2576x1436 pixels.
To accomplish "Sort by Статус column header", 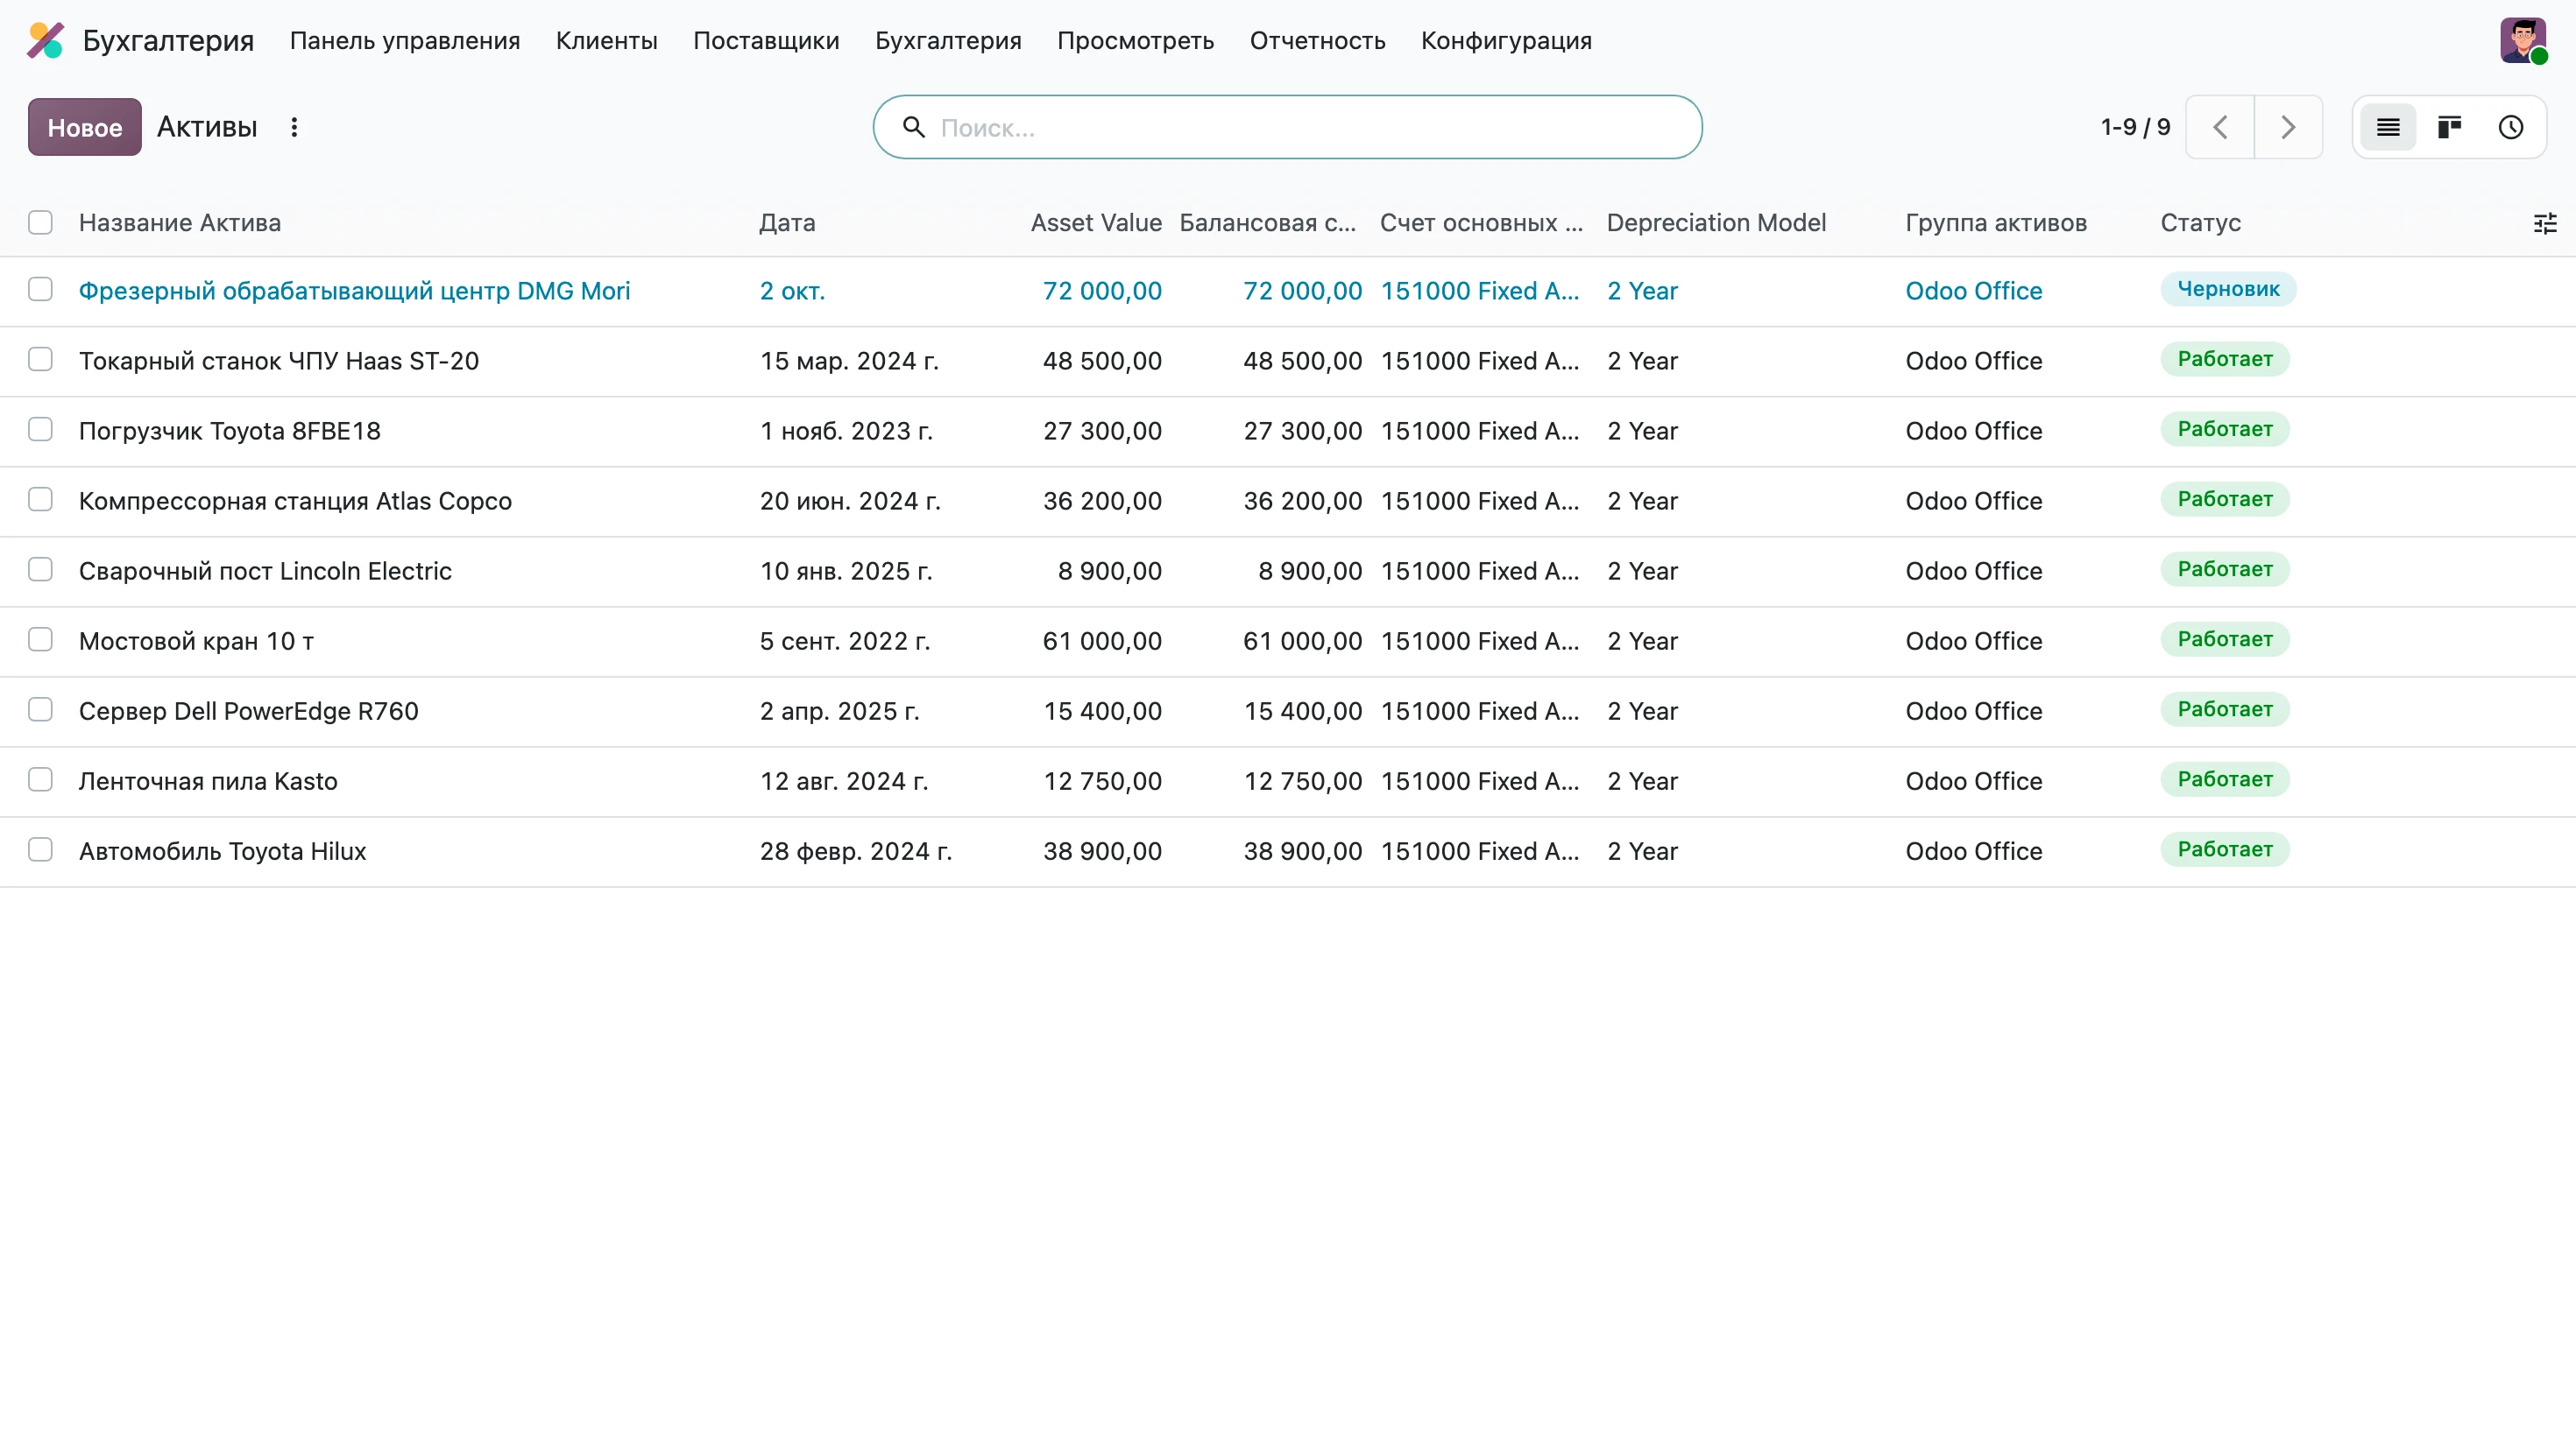I will [2200, 223].
